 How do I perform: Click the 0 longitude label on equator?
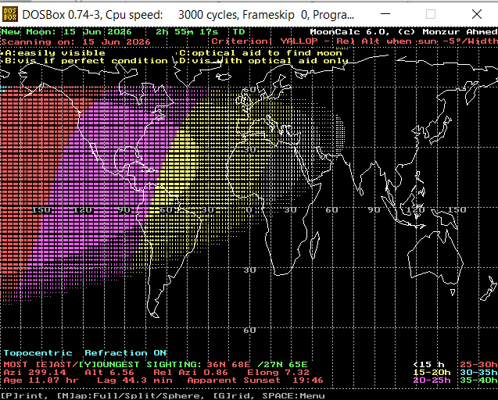249,210
